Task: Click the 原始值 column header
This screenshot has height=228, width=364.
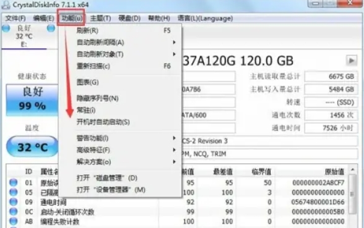Action: (x=334, y=172)
